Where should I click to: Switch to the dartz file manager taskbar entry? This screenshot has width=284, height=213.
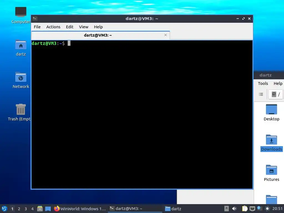pyautogui.click(x=173, y=209)
